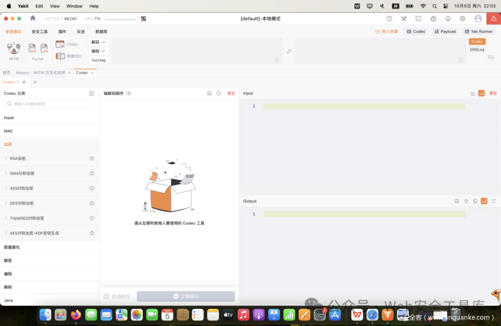Screen dimensions: 501x326
Task: Export Output with the upload arrow icon
Action: (x=466, y=201)
